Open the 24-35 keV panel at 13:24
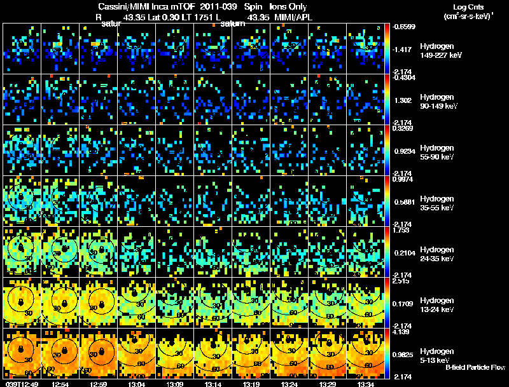This screenshot has width=509, height=387. pyautogui.click(x=289, y=252)
